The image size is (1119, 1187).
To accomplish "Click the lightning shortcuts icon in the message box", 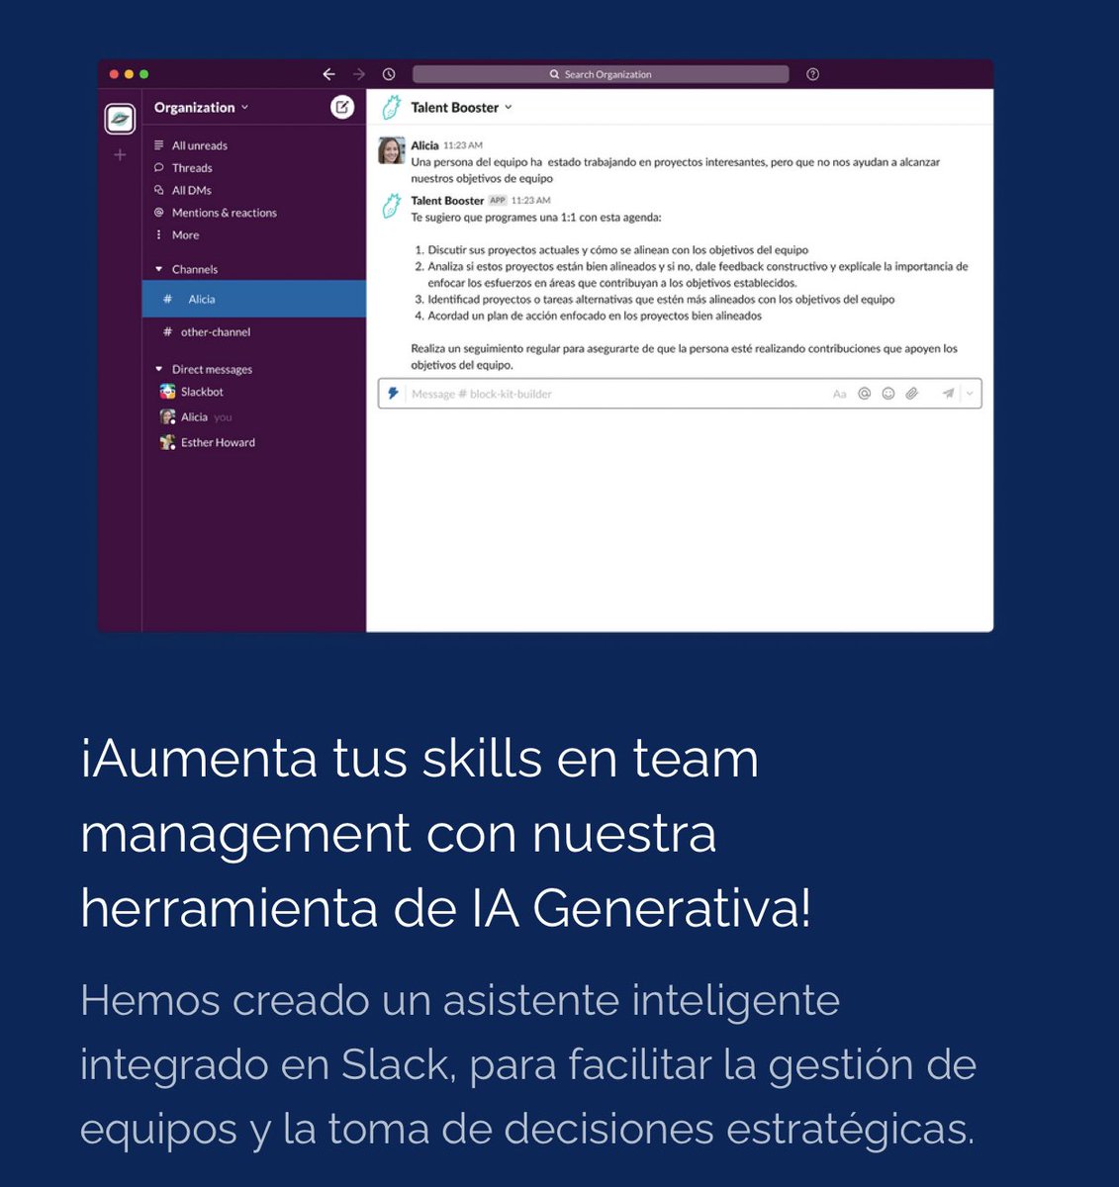I will (393, 394).
